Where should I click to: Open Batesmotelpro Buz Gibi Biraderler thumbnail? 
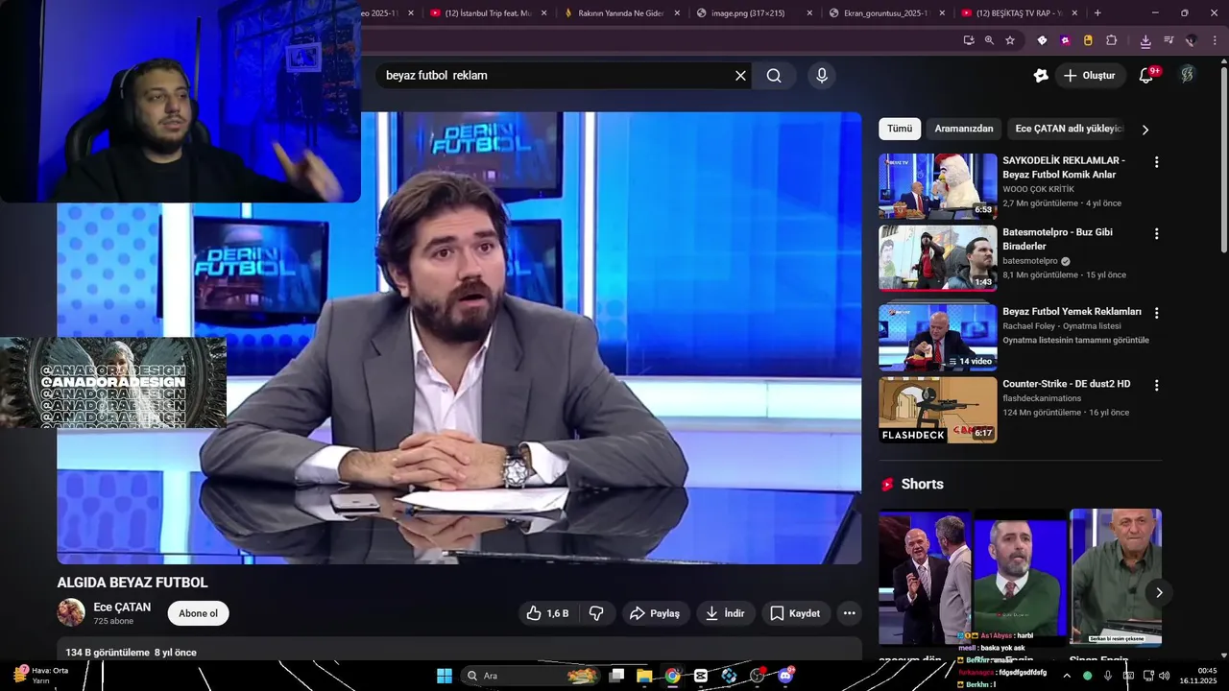tap(938, 257)
